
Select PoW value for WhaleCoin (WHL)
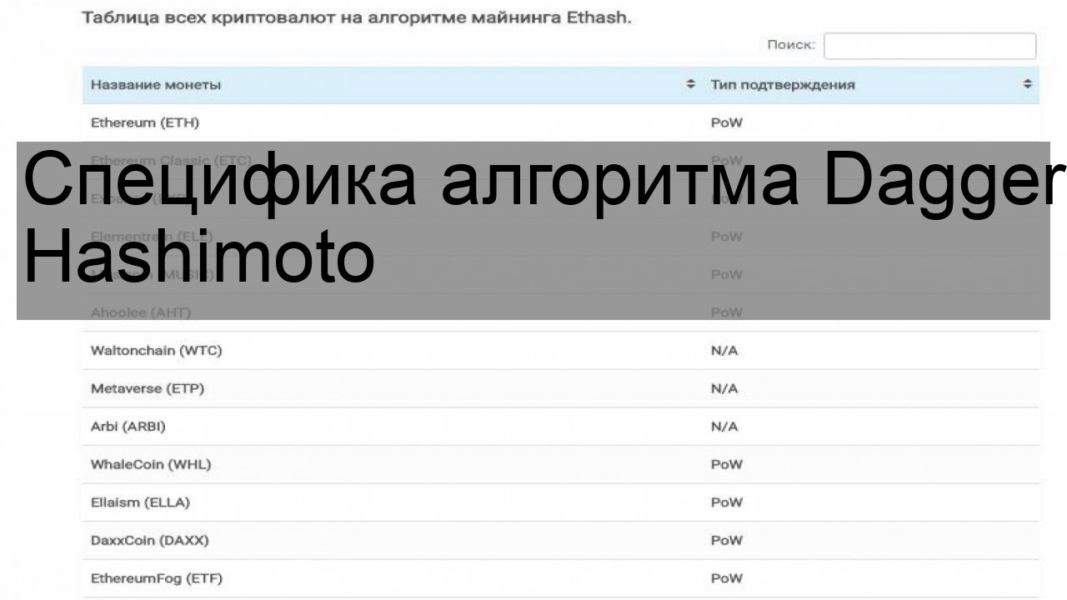coord(726,464)
